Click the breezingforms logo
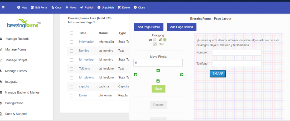Image resolution: width=290 pixels, height=121 pixels. pos(24,24)
